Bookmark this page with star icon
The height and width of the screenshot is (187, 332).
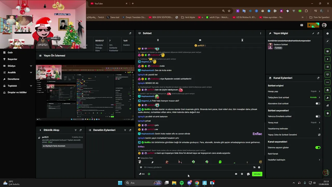click(229, 11)
